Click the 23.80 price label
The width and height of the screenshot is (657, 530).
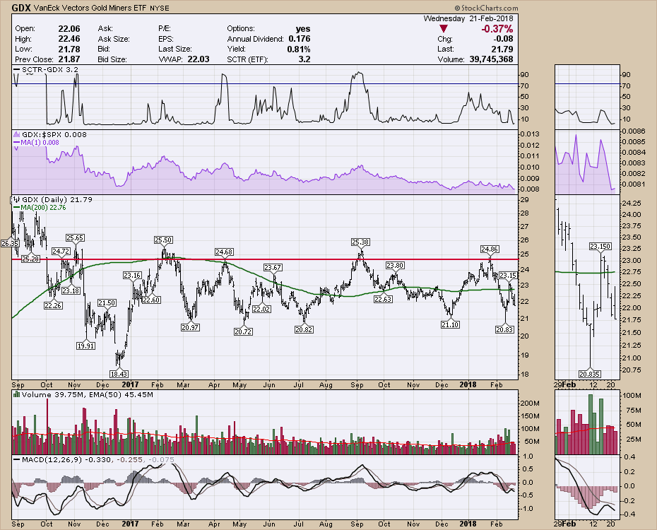coord(395,265)
